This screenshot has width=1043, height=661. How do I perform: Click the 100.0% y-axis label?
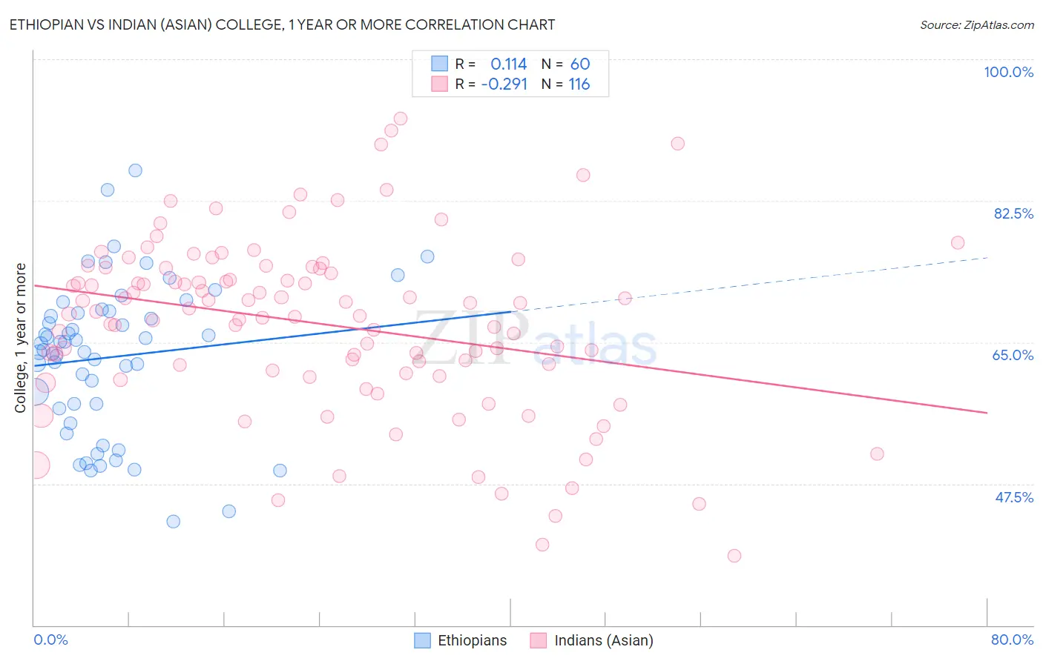pyautogui.click(x=1008, y=72)
